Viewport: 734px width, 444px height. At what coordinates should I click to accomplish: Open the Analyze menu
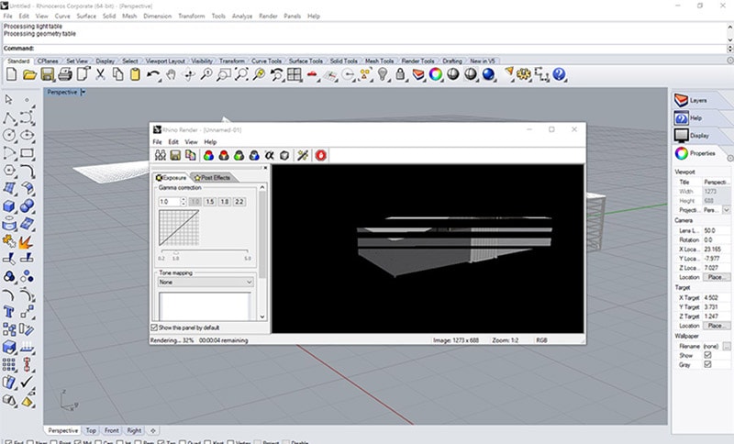(x=242, y=16)
